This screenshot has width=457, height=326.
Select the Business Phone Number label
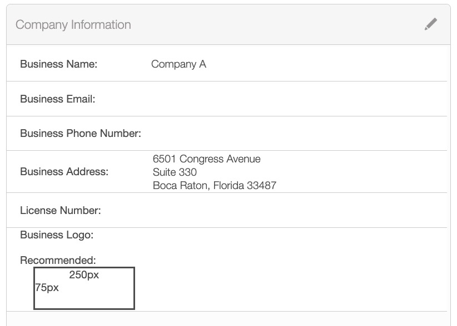point(81,134)
